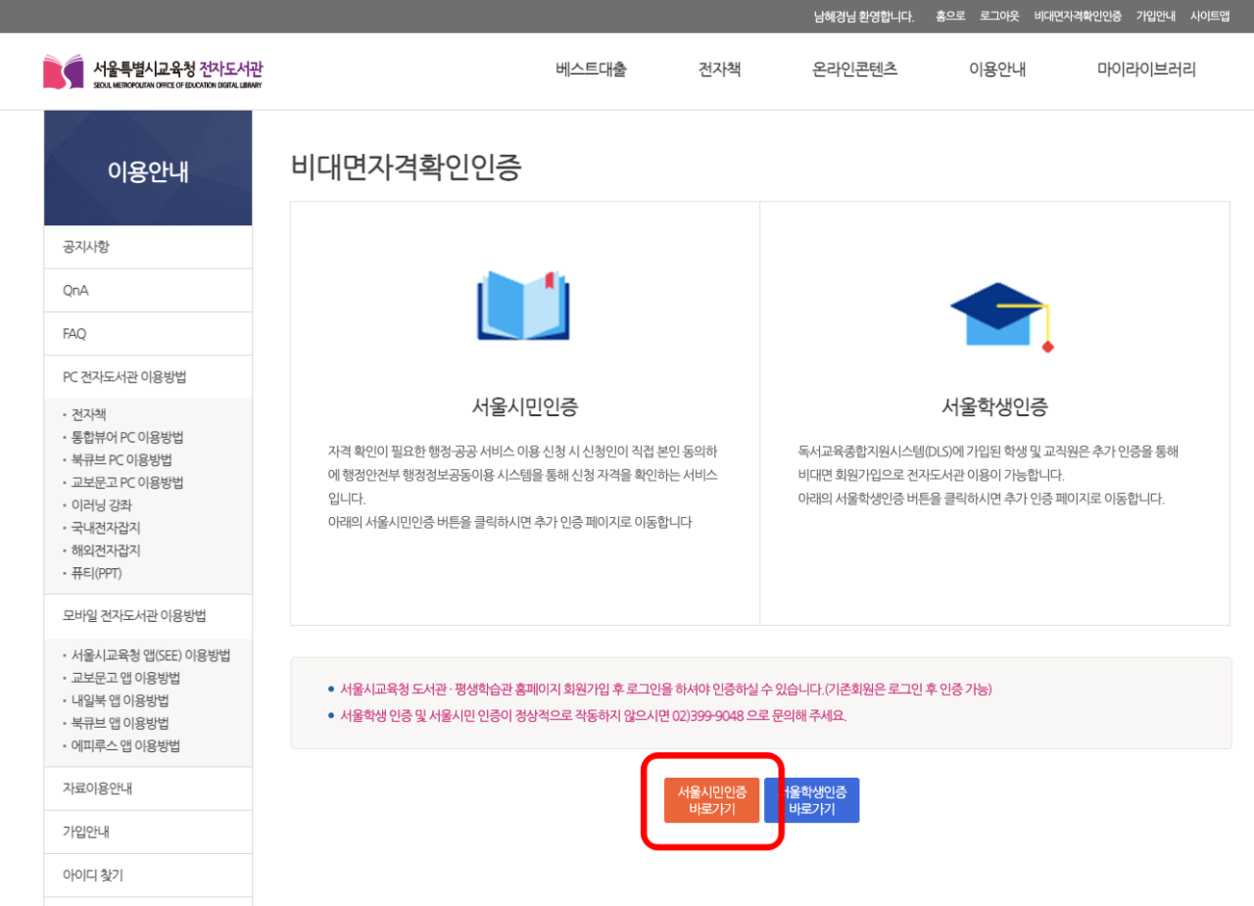The image size is (1254, 906).
Task: Open 가입안내 in the top bar
Action: pyautogui.click(x=1156, y=17)
